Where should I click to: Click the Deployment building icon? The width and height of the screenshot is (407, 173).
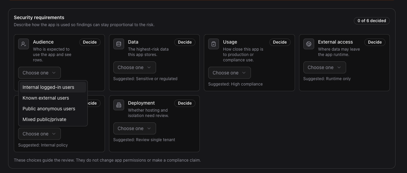[119, 105]
